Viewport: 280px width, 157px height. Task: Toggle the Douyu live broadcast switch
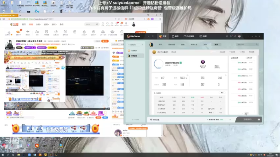[x=18, y=32]
